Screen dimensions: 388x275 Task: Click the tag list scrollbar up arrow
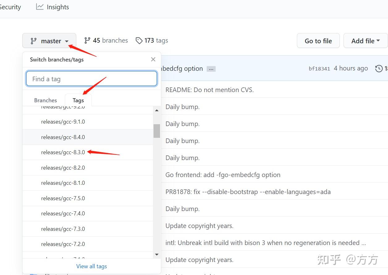(157, 110)
